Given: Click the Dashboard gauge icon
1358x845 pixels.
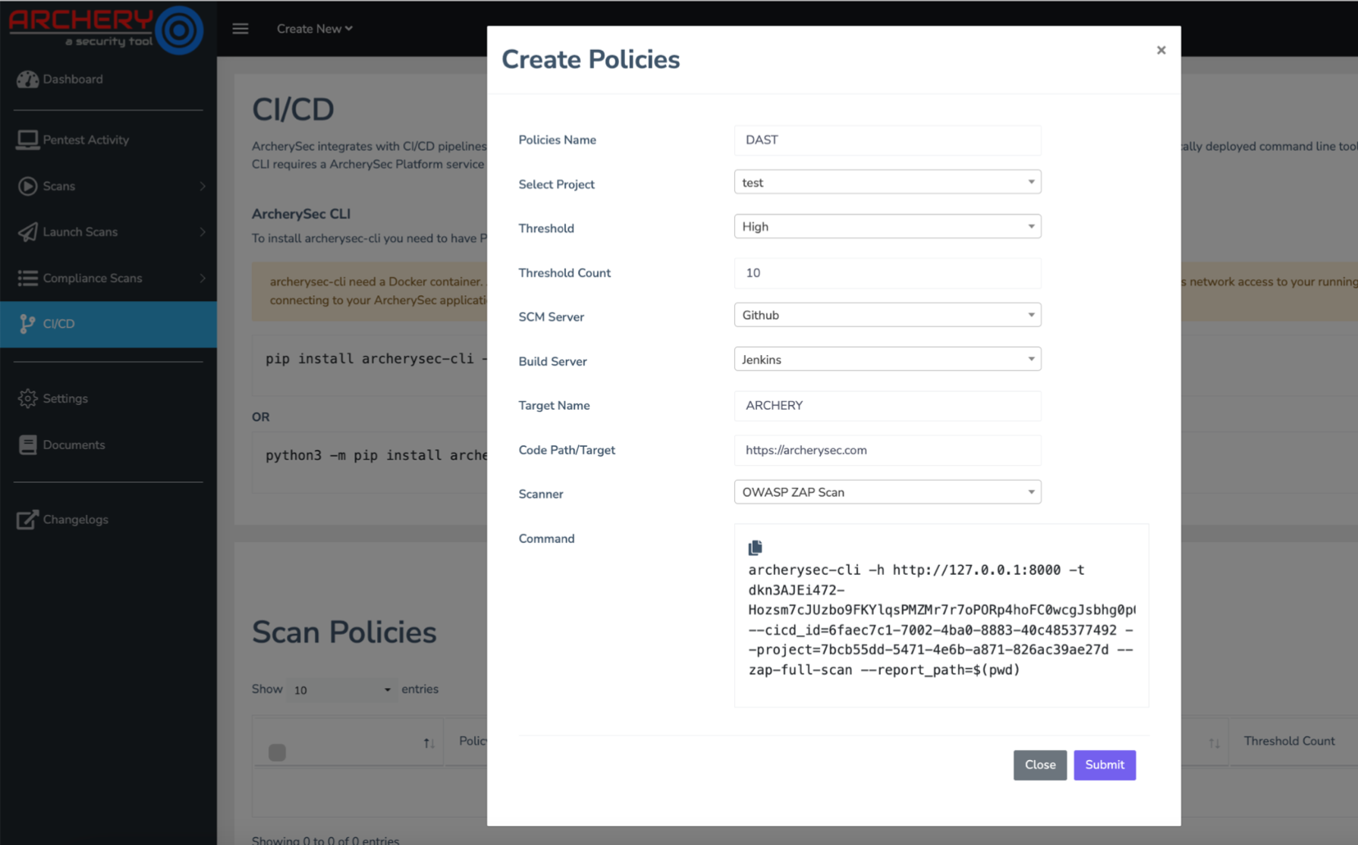Looking at the screenshot, I should (28, 79).
